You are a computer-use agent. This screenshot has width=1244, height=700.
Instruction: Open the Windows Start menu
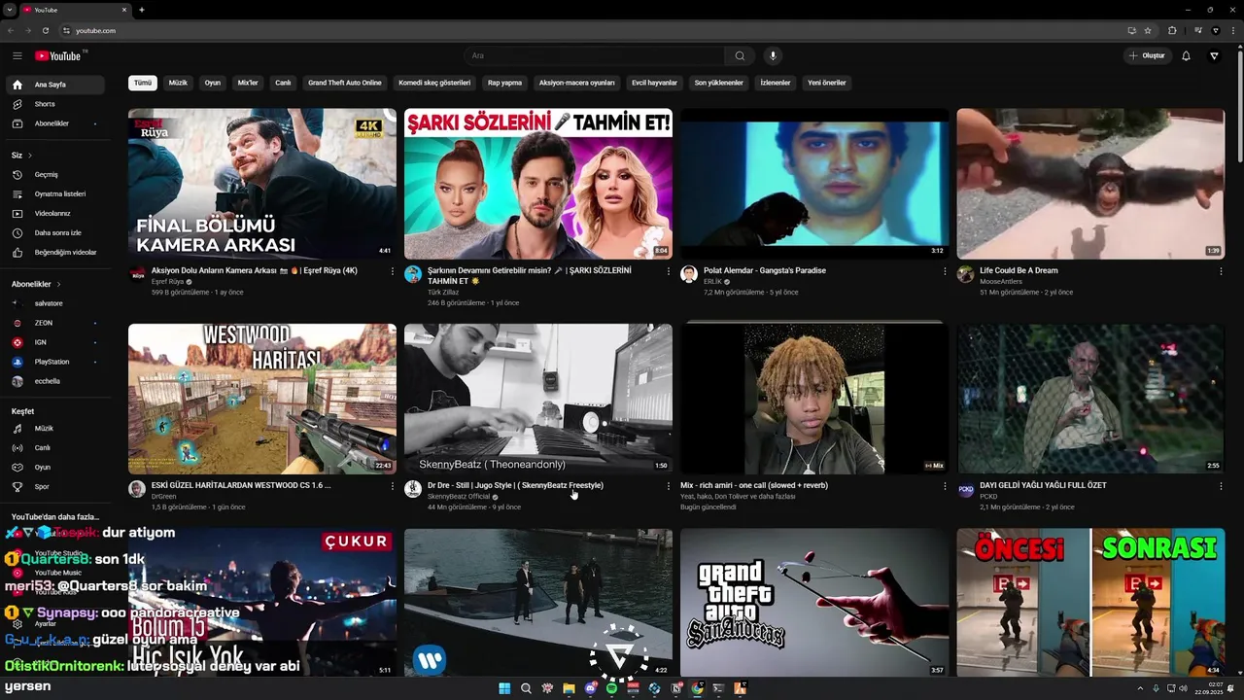504,688
